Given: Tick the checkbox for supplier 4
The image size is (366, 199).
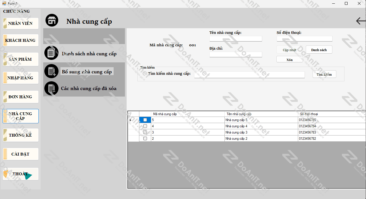Looking at the screenshot, I should click(145, 126).
